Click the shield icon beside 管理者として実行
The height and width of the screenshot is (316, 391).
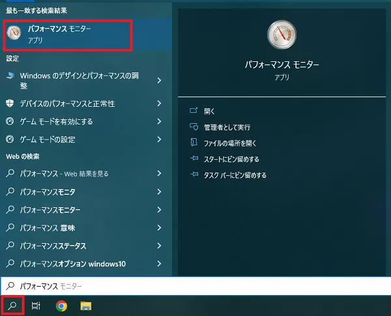click(x=194, y=126)
